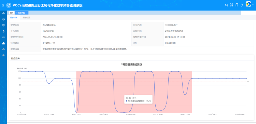Screen dimensions: 256x124
Task: Click the dip data point near 05-05 17:00
Action: click(185, 95)
